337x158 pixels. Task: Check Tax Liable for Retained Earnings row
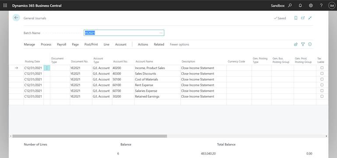click(322, 96)
